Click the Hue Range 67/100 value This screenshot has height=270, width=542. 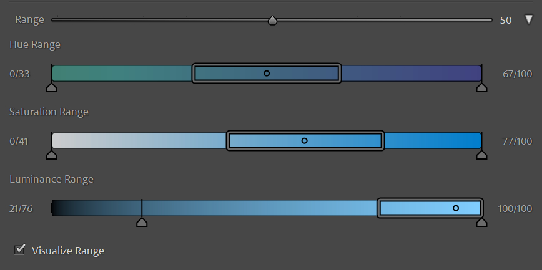click(517, 74)
